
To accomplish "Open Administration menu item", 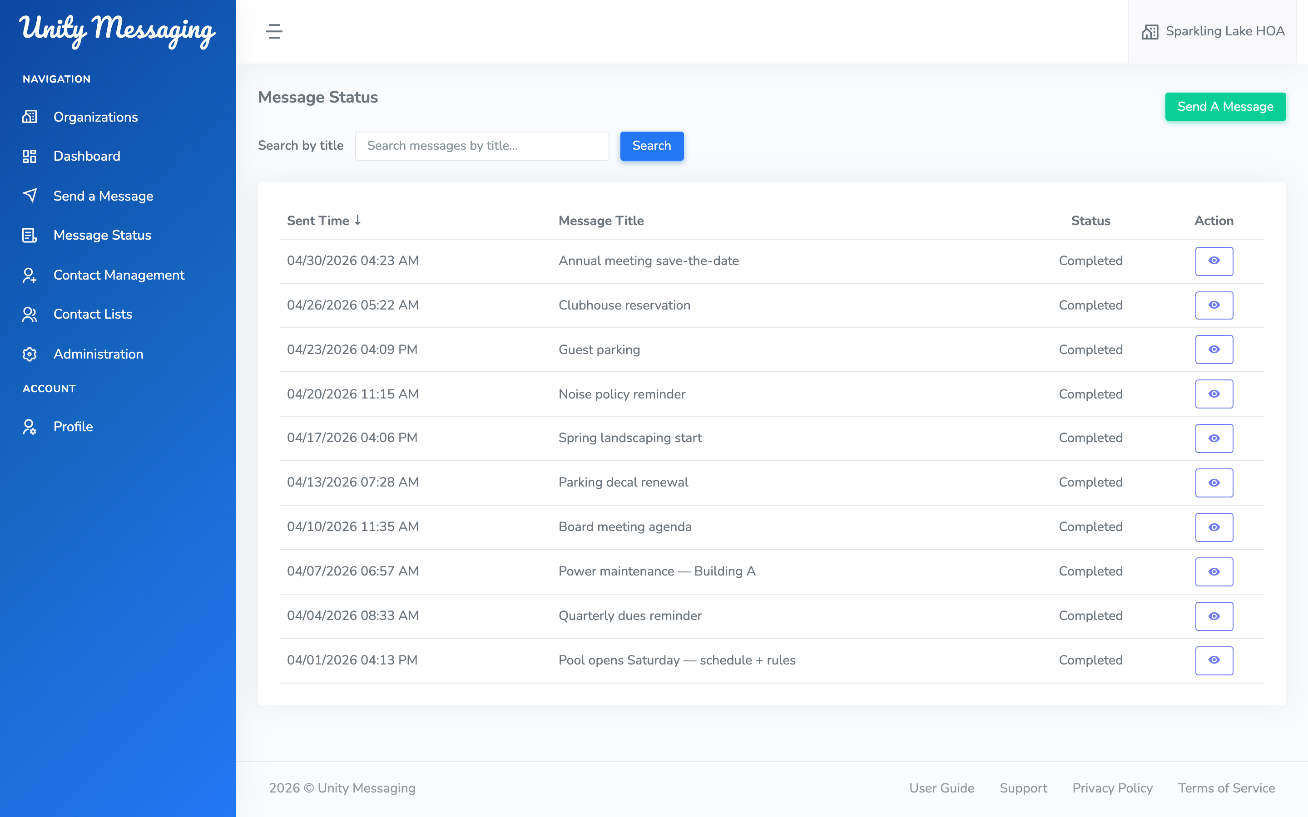I will [x=99, y=354].
